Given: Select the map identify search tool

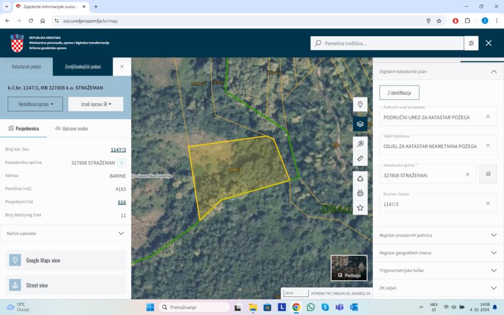Looking at the screenshot, I should (x=360, y=144).
